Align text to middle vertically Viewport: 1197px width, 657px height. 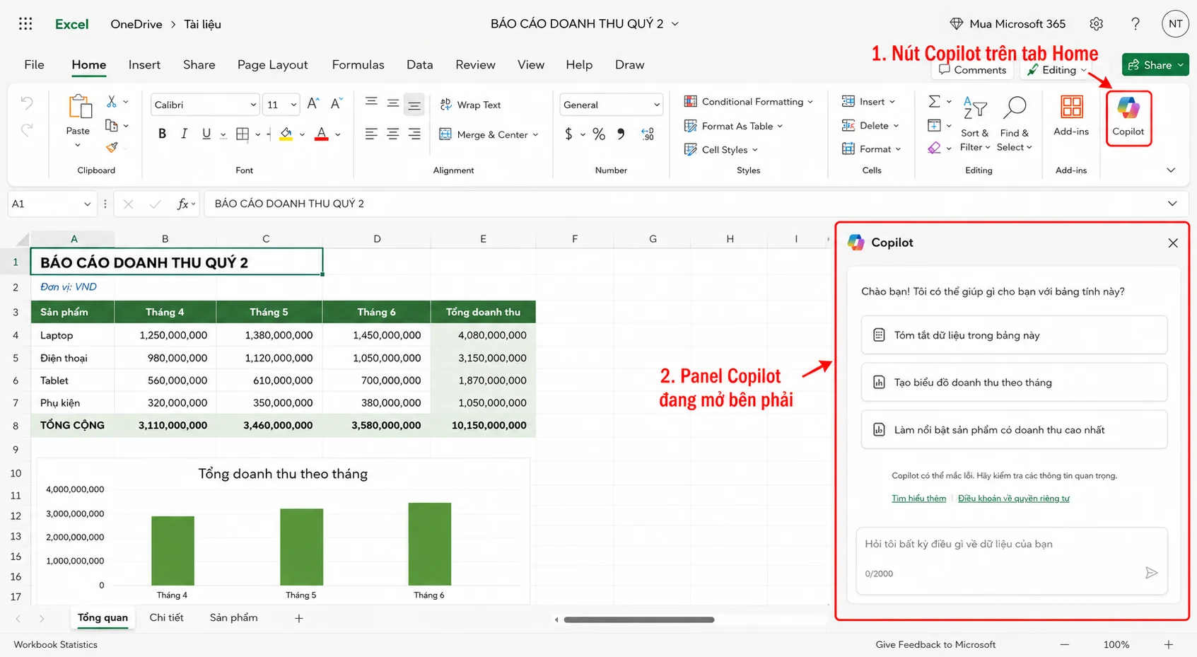(393, 103)
